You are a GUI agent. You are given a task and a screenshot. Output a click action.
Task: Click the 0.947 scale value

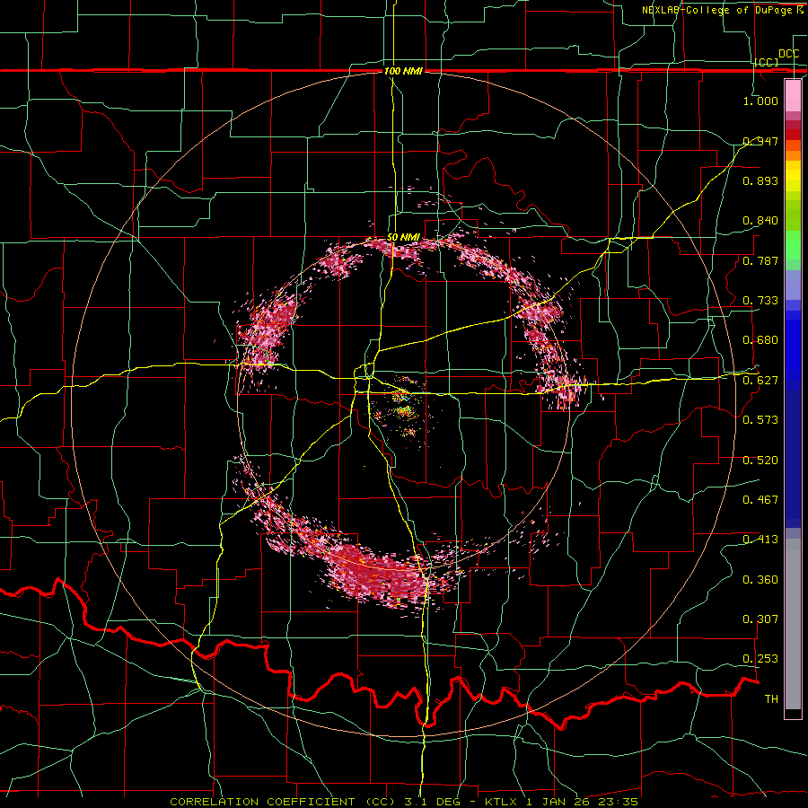tap(760, 141)
